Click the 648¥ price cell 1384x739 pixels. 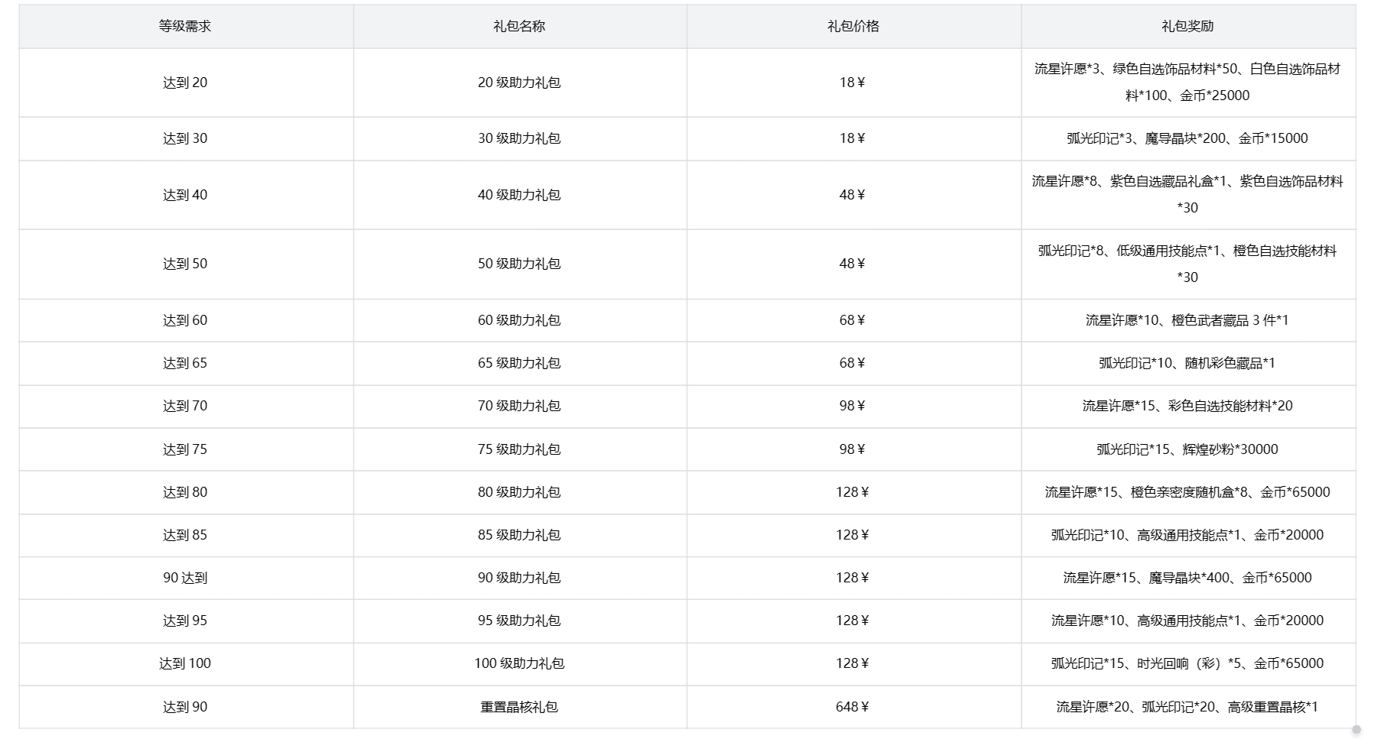point(853,707)
